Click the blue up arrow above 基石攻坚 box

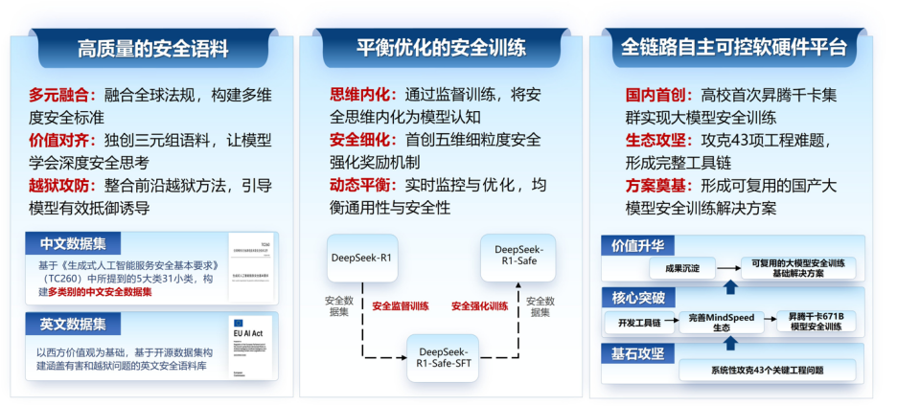(730, 342)
